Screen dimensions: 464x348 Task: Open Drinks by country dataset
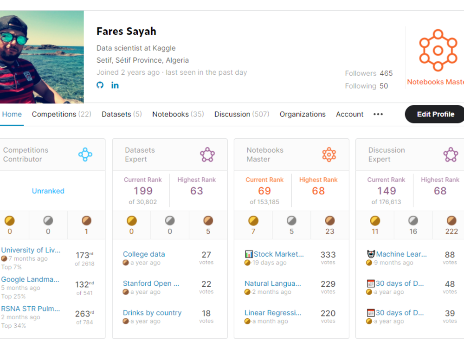pos(152,313)
